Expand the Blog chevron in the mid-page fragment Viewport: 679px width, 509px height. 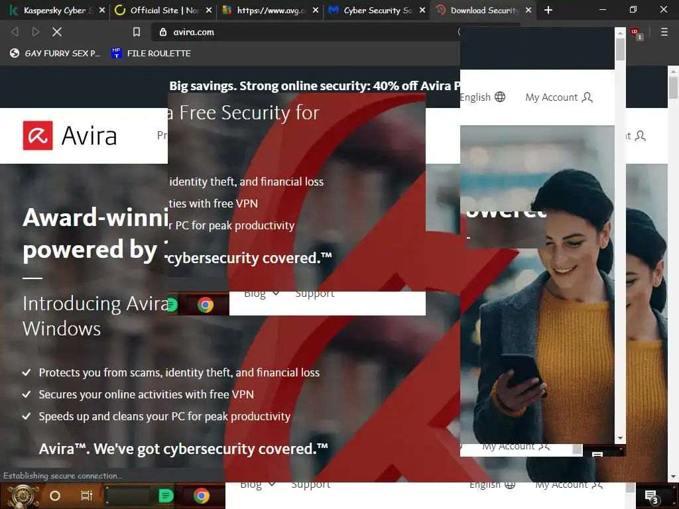(275, 294)
